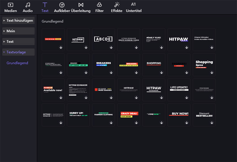Choose the Shopping Spree template thumbnail
The image size is (237, 162).
(204, 64)
